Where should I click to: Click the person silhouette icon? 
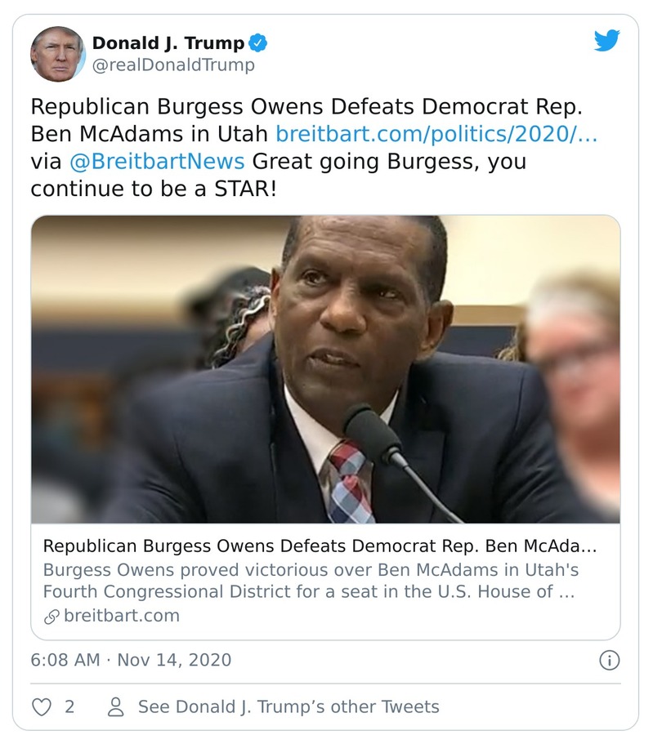pyautogui.click(x=115, y=706)
